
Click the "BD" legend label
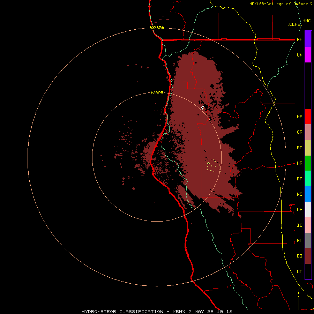point(299,148)
